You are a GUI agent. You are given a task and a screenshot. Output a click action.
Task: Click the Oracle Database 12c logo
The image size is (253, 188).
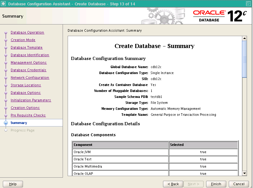(x=220, y=16)
